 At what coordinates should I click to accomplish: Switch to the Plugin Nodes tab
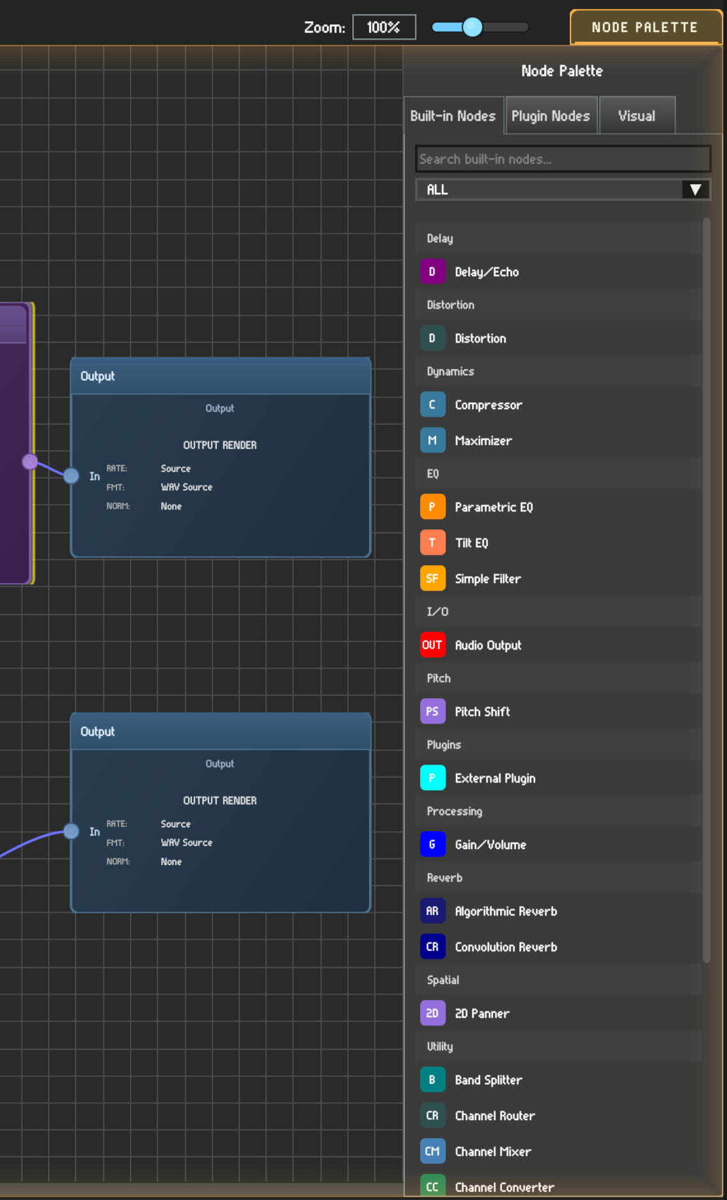click(x=551, y=116)
